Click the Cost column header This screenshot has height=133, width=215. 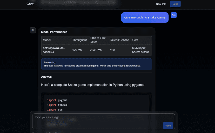135,40
